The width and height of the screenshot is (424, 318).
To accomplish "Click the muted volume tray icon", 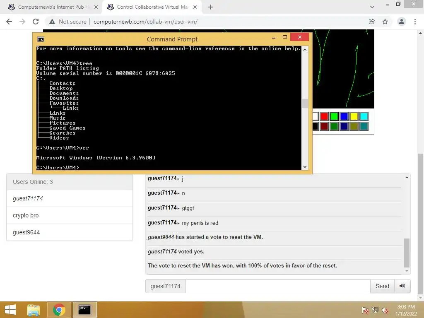I will point(385,310).
